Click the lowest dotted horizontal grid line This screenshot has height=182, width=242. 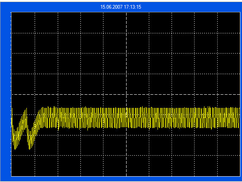[x=126, y=156]
